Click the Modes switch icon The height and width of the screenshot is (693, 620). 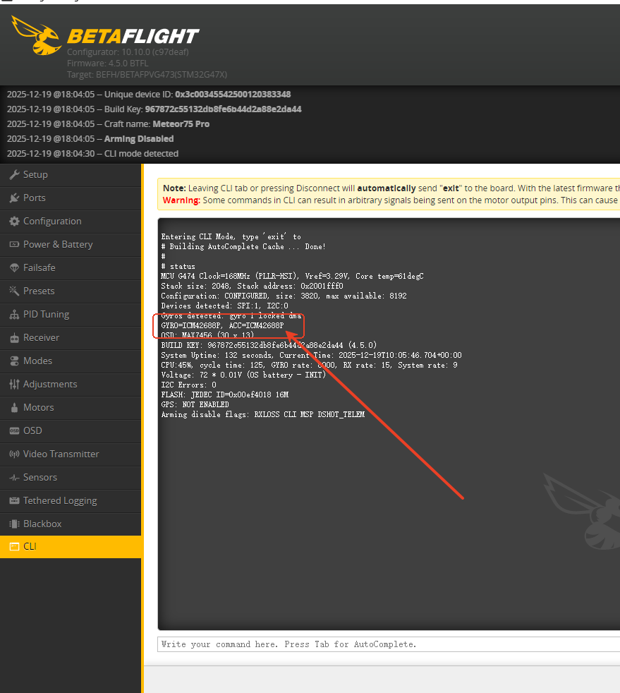point(15,361)
